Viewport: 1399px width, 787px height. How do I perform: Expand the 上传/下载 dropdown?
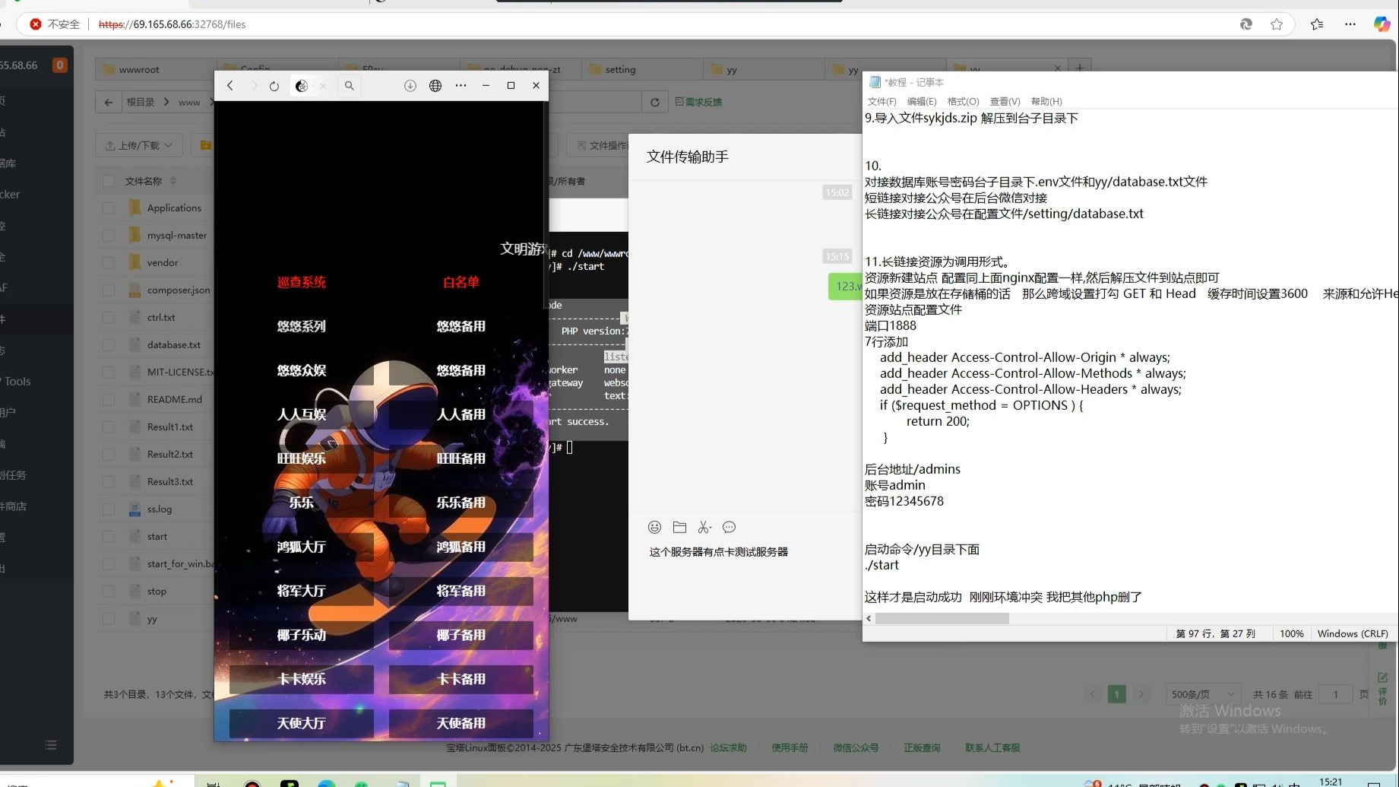[139, 145]
